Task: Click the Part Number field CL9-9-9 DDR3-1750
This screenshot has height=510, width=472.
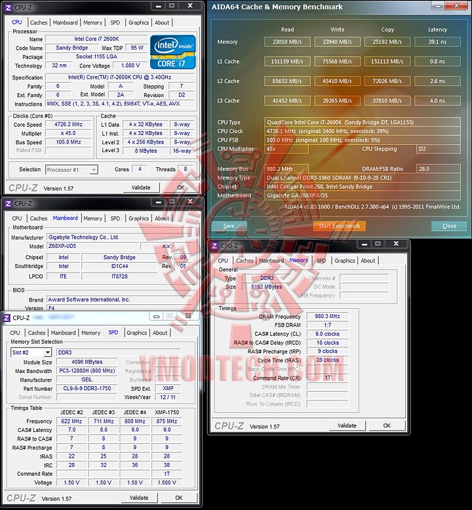Action: pos(87,388)
